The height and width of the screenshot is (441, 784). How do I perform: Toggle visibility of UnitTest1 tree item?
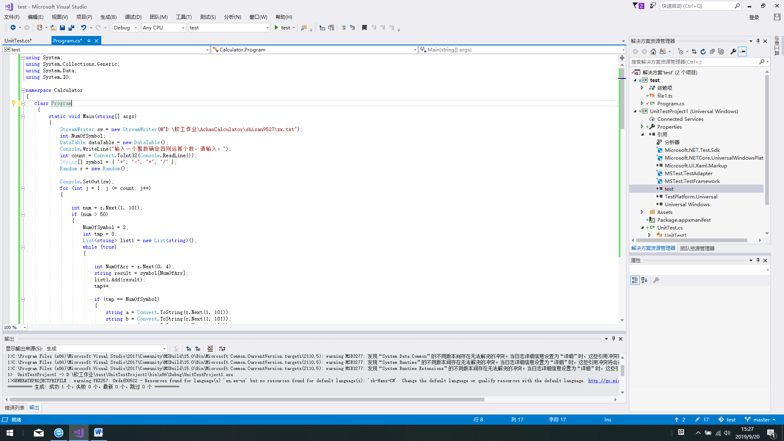point(649,235)
